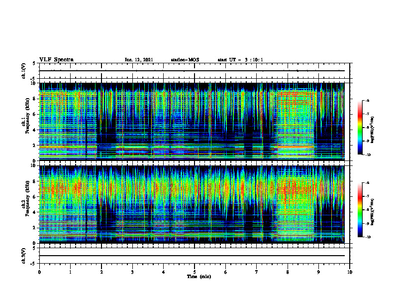Click the "10" time axis tick label
Viewport: 394px width, 305px height.
tap(350, 272)
